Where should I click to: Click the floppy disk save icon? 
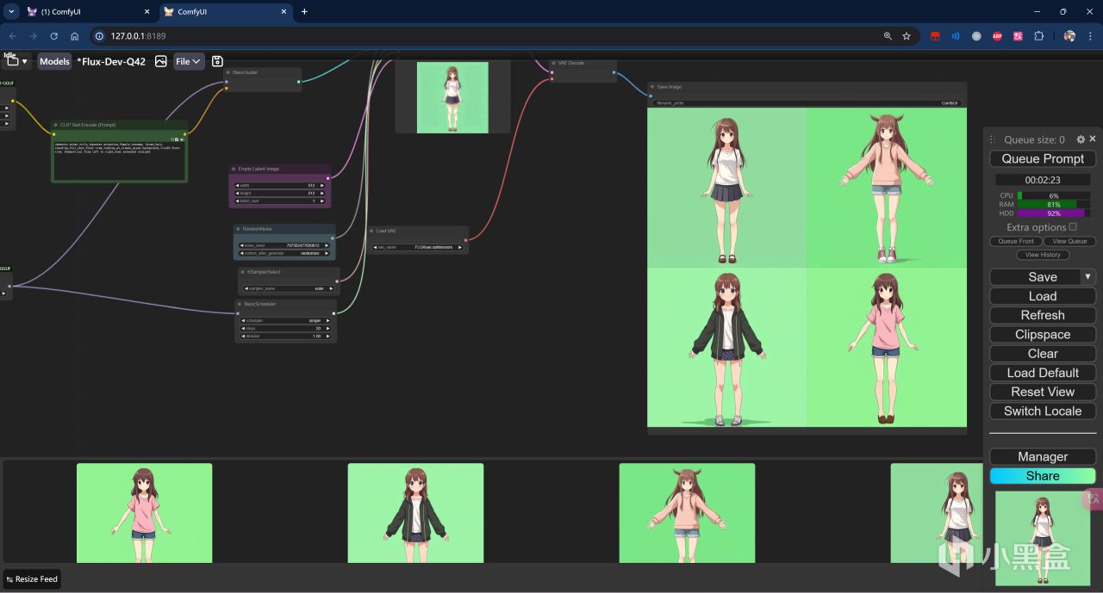[x=217, y=61]
